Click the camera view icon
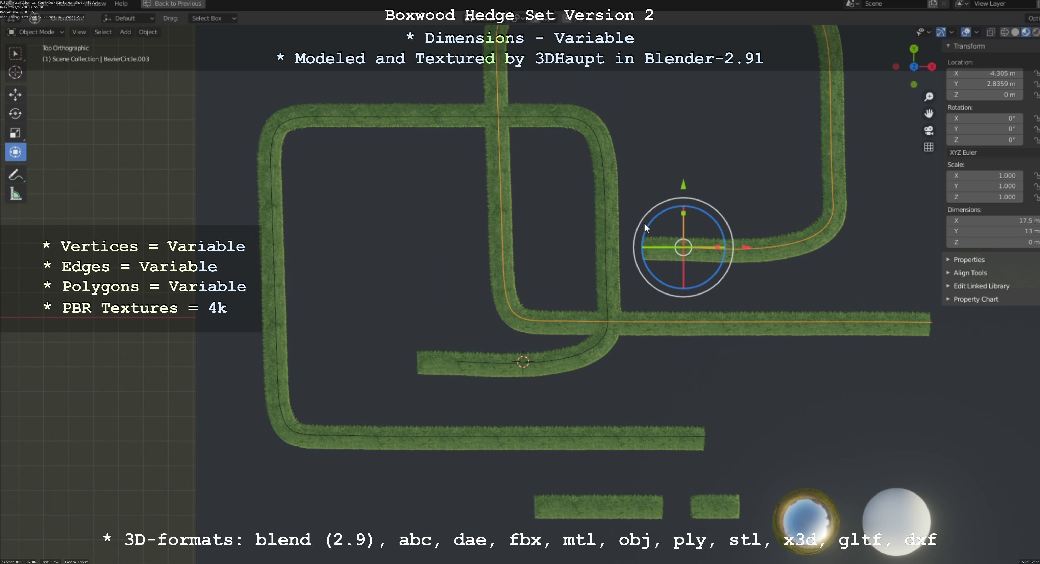Screen dimensions: 1040x564 click(x=929, y=131)
